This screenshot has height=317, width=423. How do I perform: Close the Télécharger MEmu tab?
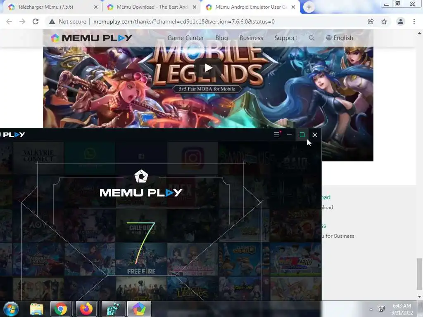point(96,7)
